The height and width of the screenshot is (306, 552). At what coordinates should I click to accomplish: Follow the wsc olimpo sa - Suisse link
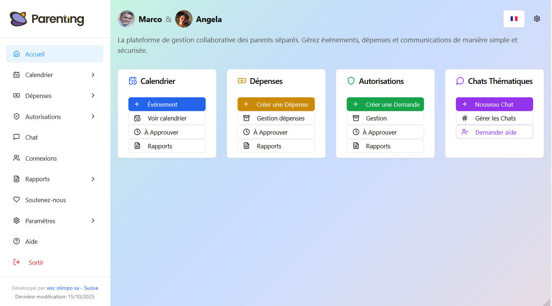[72, 288]
